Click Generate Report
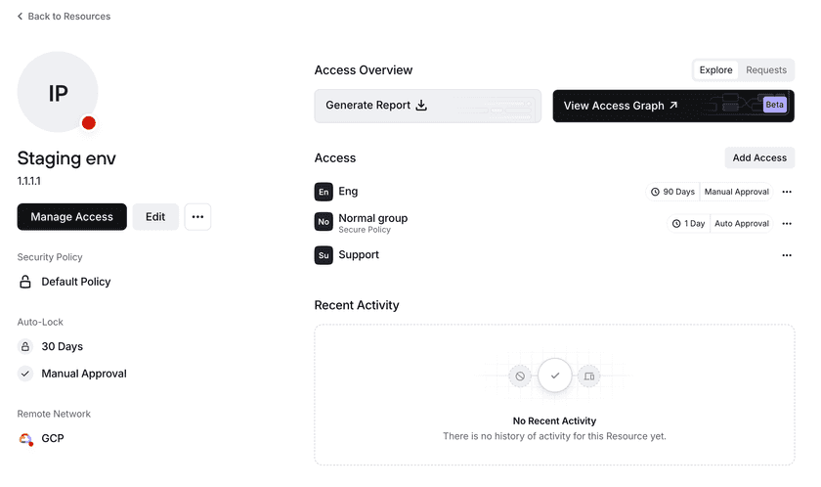The height and width of the screenshot is (487, 821). (427, 106)
